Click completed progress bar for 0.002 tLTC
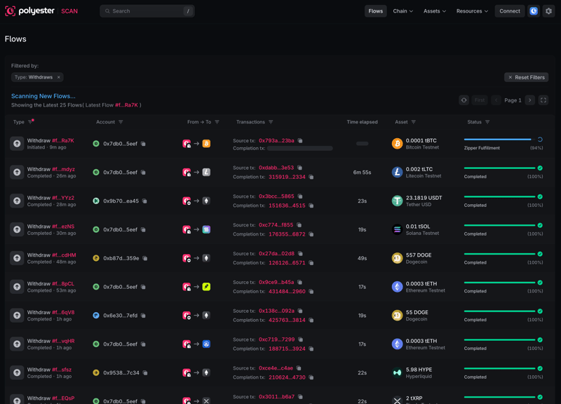This screenshot has width=561, height=404. (499, 168)
